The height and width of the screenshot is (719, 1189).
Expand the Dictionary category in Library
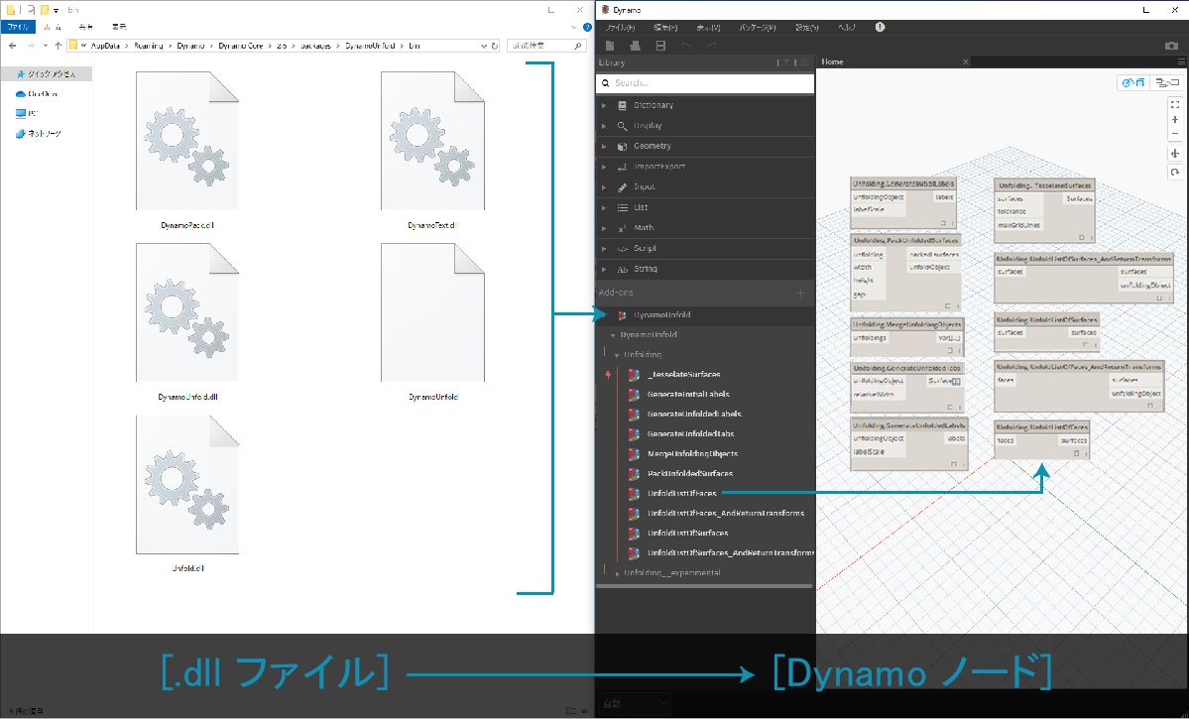coord(604,105)
